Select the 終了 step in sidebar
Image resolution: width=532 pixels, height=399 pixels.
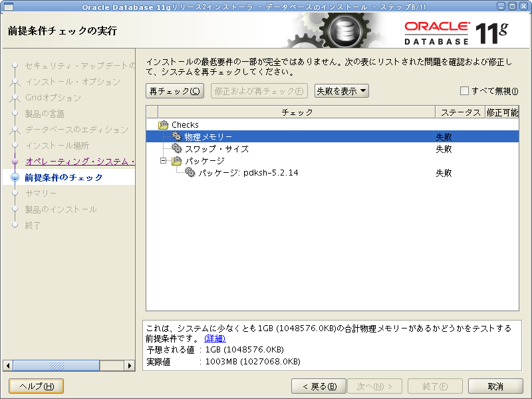[x=33, y=225]
